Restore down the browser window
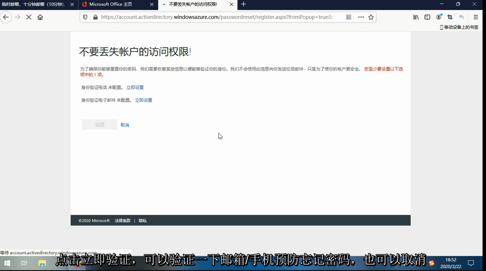486x271 pixels. coord(458,4)
